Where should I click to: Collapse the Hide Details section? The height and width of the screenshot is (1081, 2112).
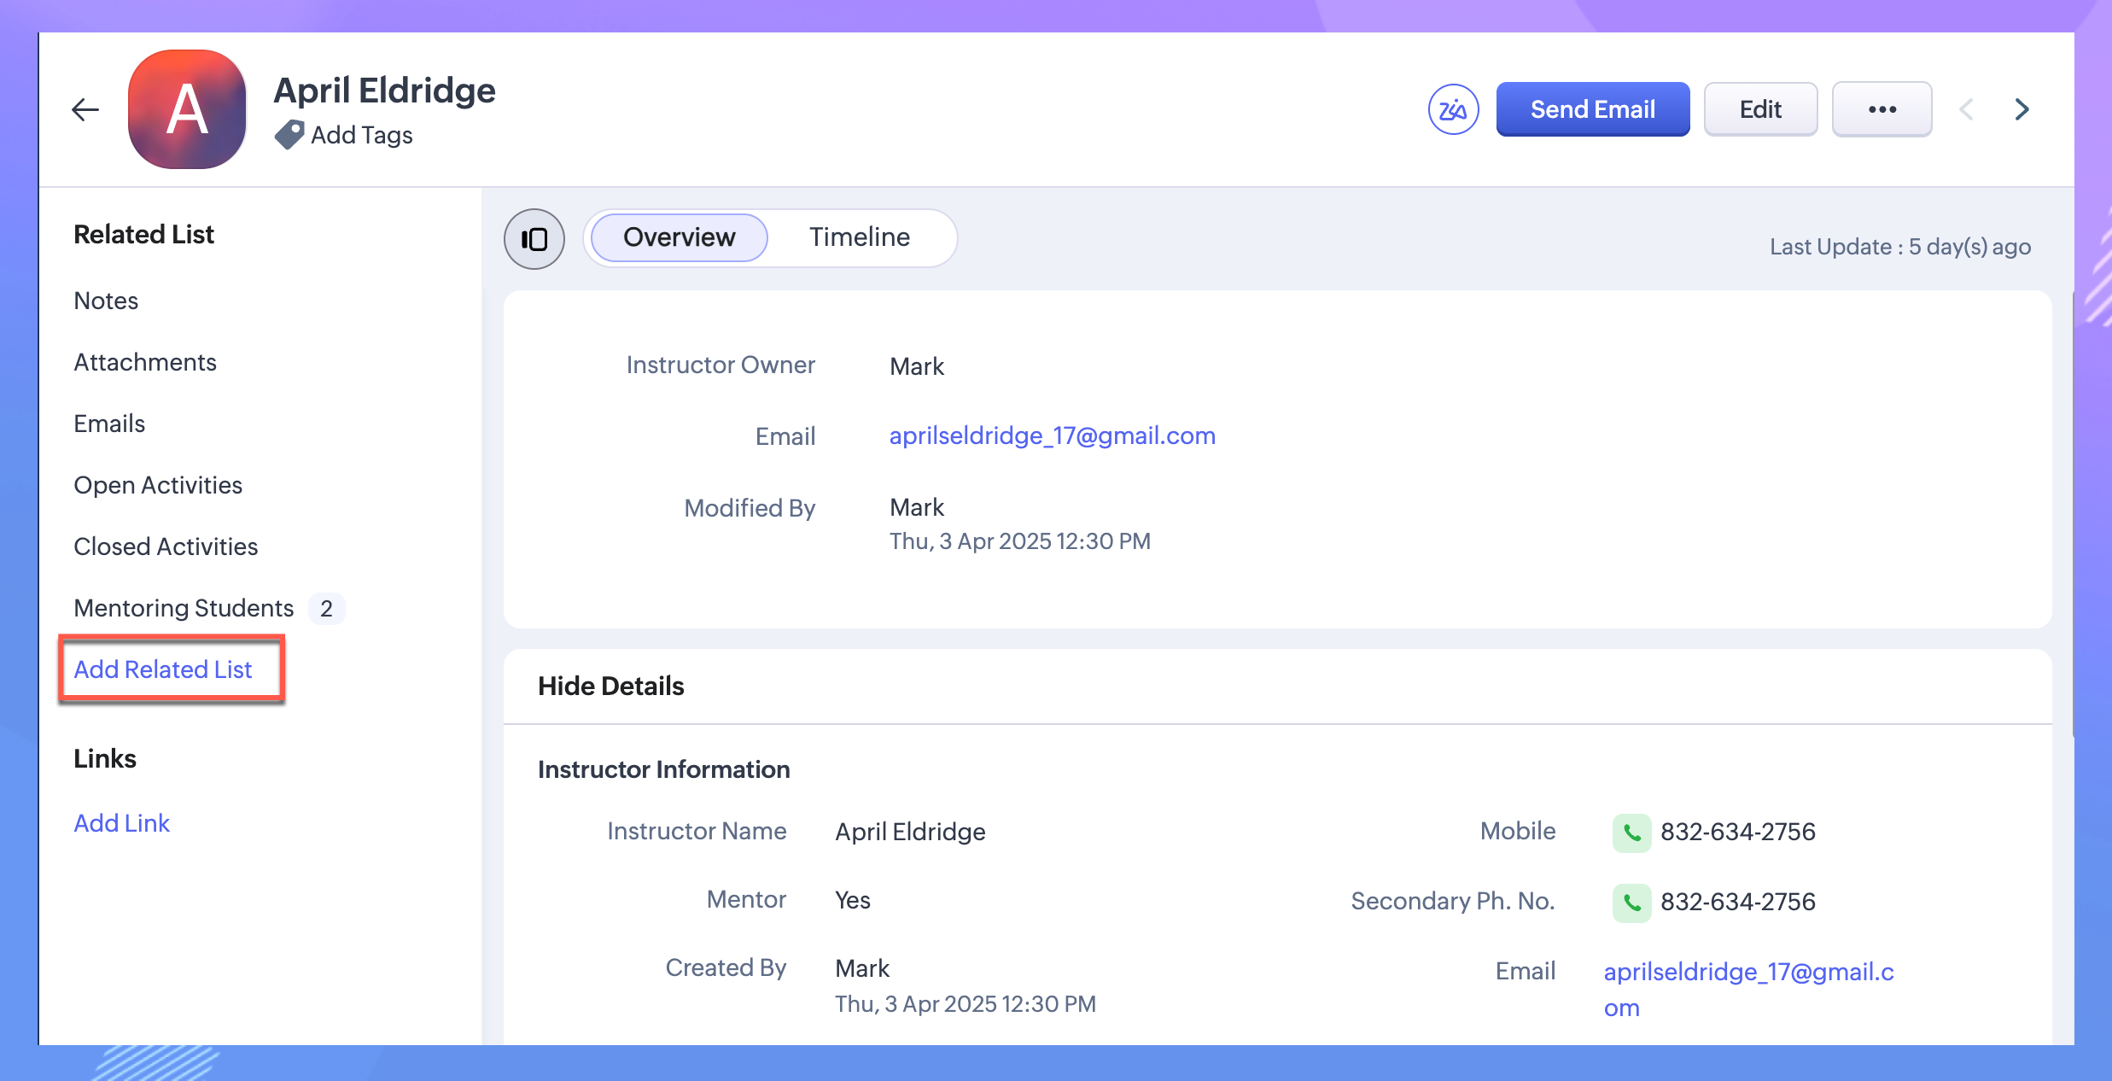611,687
